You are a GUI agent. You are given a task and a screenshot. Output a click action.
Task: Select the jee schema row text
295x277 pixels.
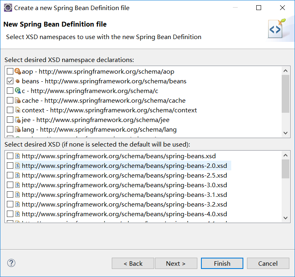[96, 120]
